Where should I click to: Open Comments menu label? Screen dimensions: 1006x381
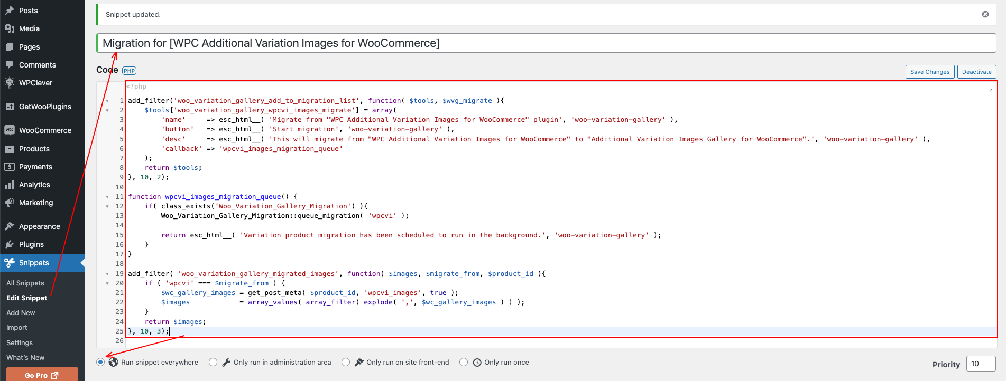point(38,65)
